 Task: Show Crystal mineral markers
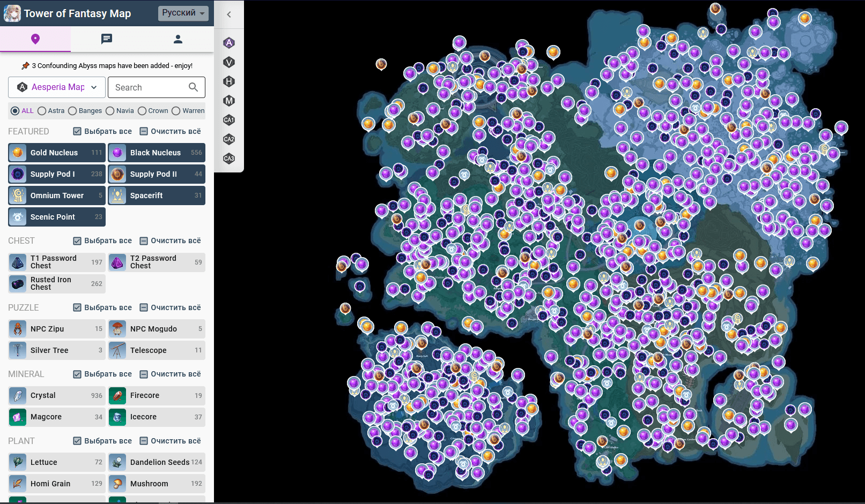(57, 395)
